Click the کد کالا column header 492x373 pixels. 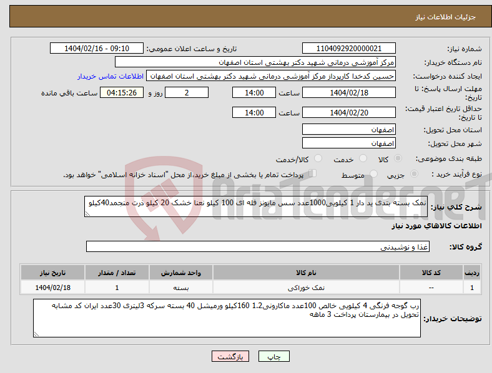431,273
